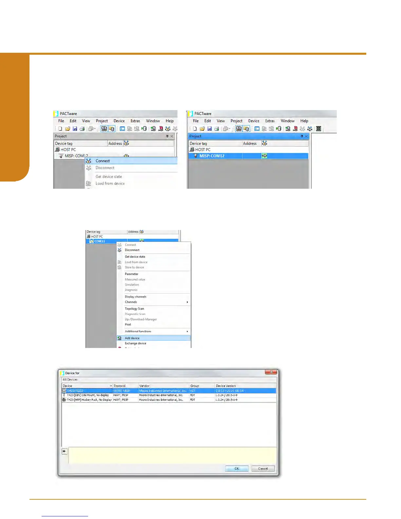The height and width of the screenshot is (519, 401).
Task: Choose Exchange device in COM11 context menu
Action: [153, 343]
